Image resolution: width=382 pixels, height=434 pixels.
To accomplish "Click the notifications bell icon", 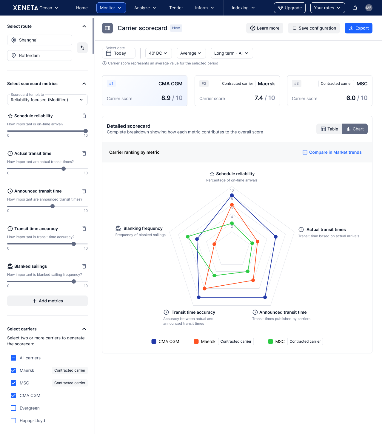I will [x=355, y=8].
